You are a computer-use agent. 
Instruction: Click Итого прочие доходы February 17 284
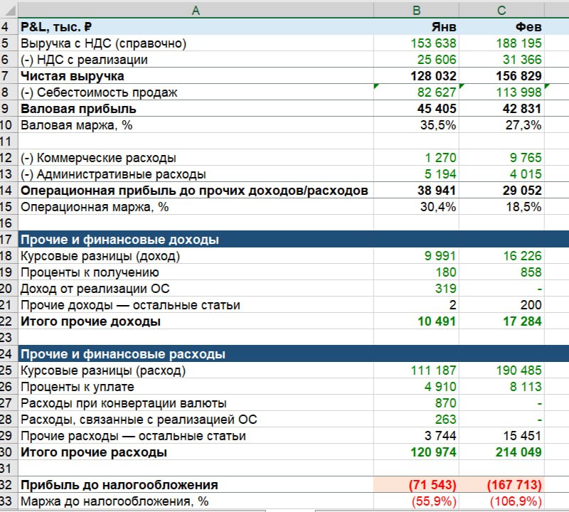point(501,321)
